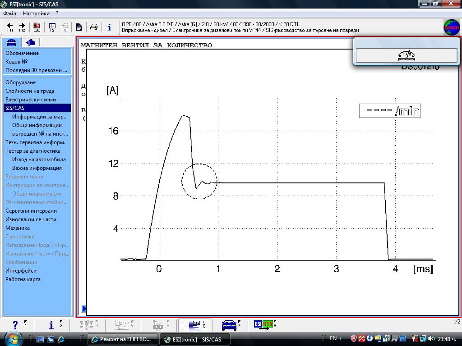The height and width of the screenshot is (346, 462).
Task: Click the F9 list view toolbar icon
Action: [x=52, y=27]
